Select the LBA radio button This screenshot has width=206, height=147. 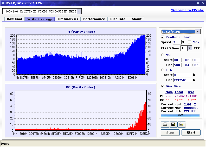coord(163,70)
